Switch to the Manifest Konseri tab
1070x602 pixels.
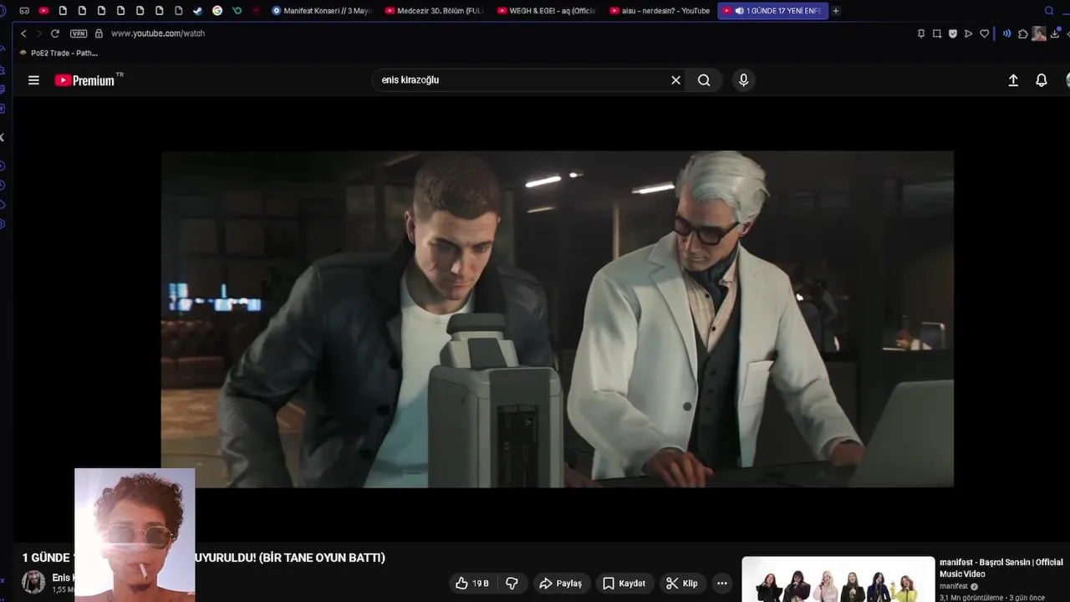pyautogui.click(x=322, y=11)
